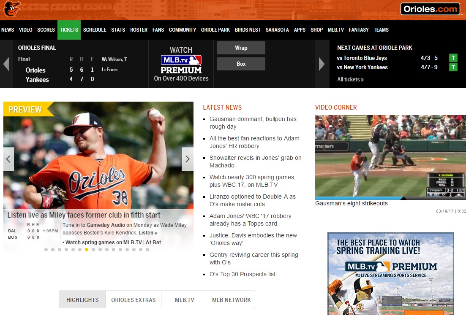Click the Gameday Audio link

[106, 225]
